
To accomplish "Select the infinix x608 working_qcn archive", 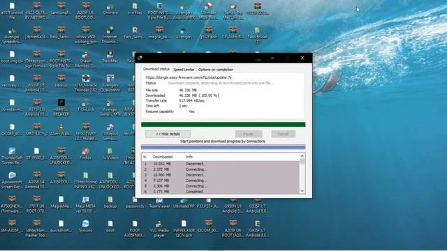I will pos(85,36).
